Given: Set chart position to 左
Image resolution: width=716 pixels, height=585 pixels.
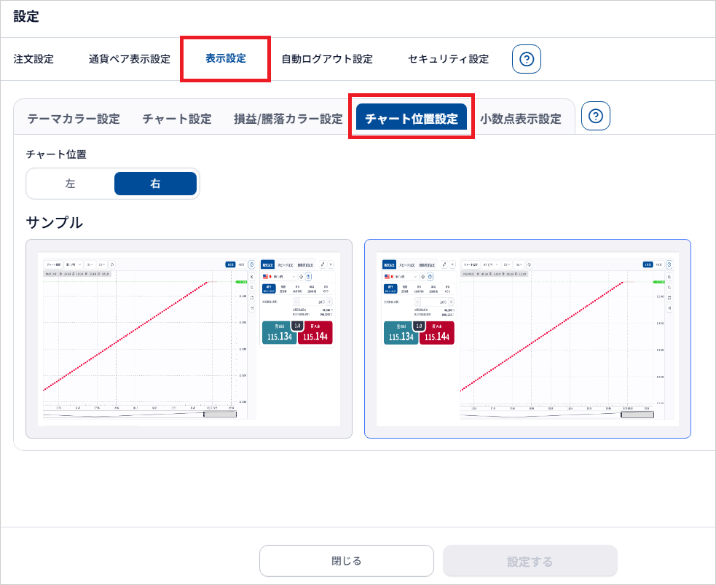Looking at the screenshot, I should (x=71, y=184).
